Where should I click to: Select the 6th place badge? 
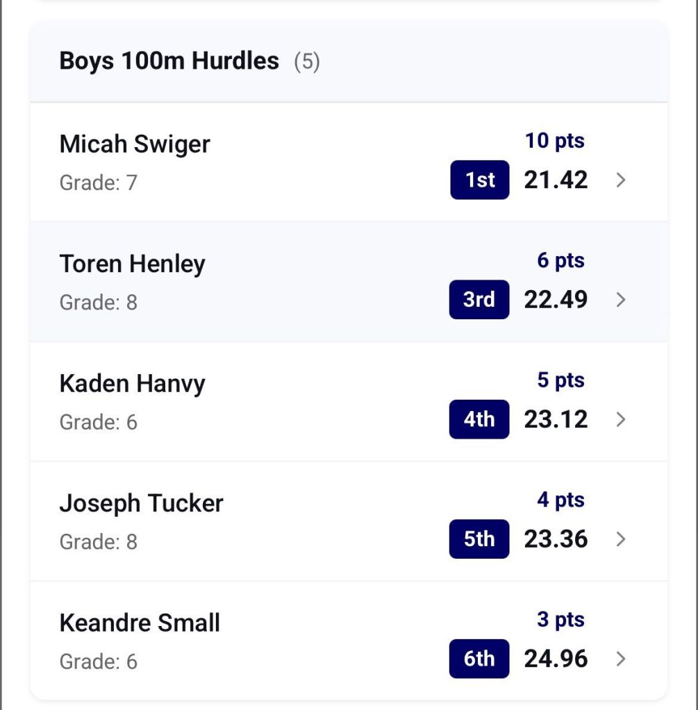point(479,659)
